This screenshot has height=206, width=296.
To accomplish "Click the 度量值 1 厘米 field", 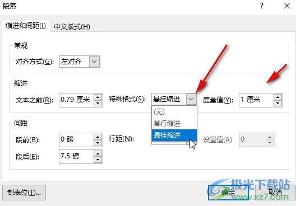I will [256, 100].
